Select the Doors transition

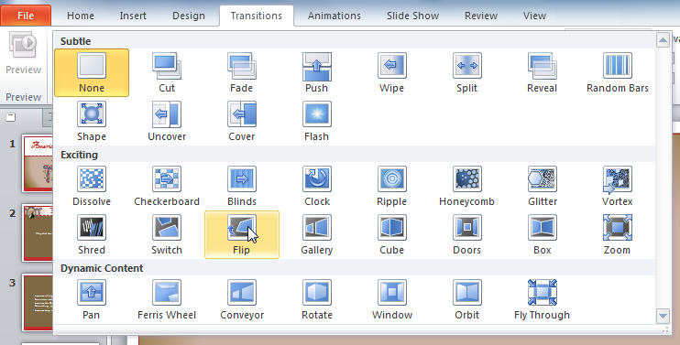466,234
